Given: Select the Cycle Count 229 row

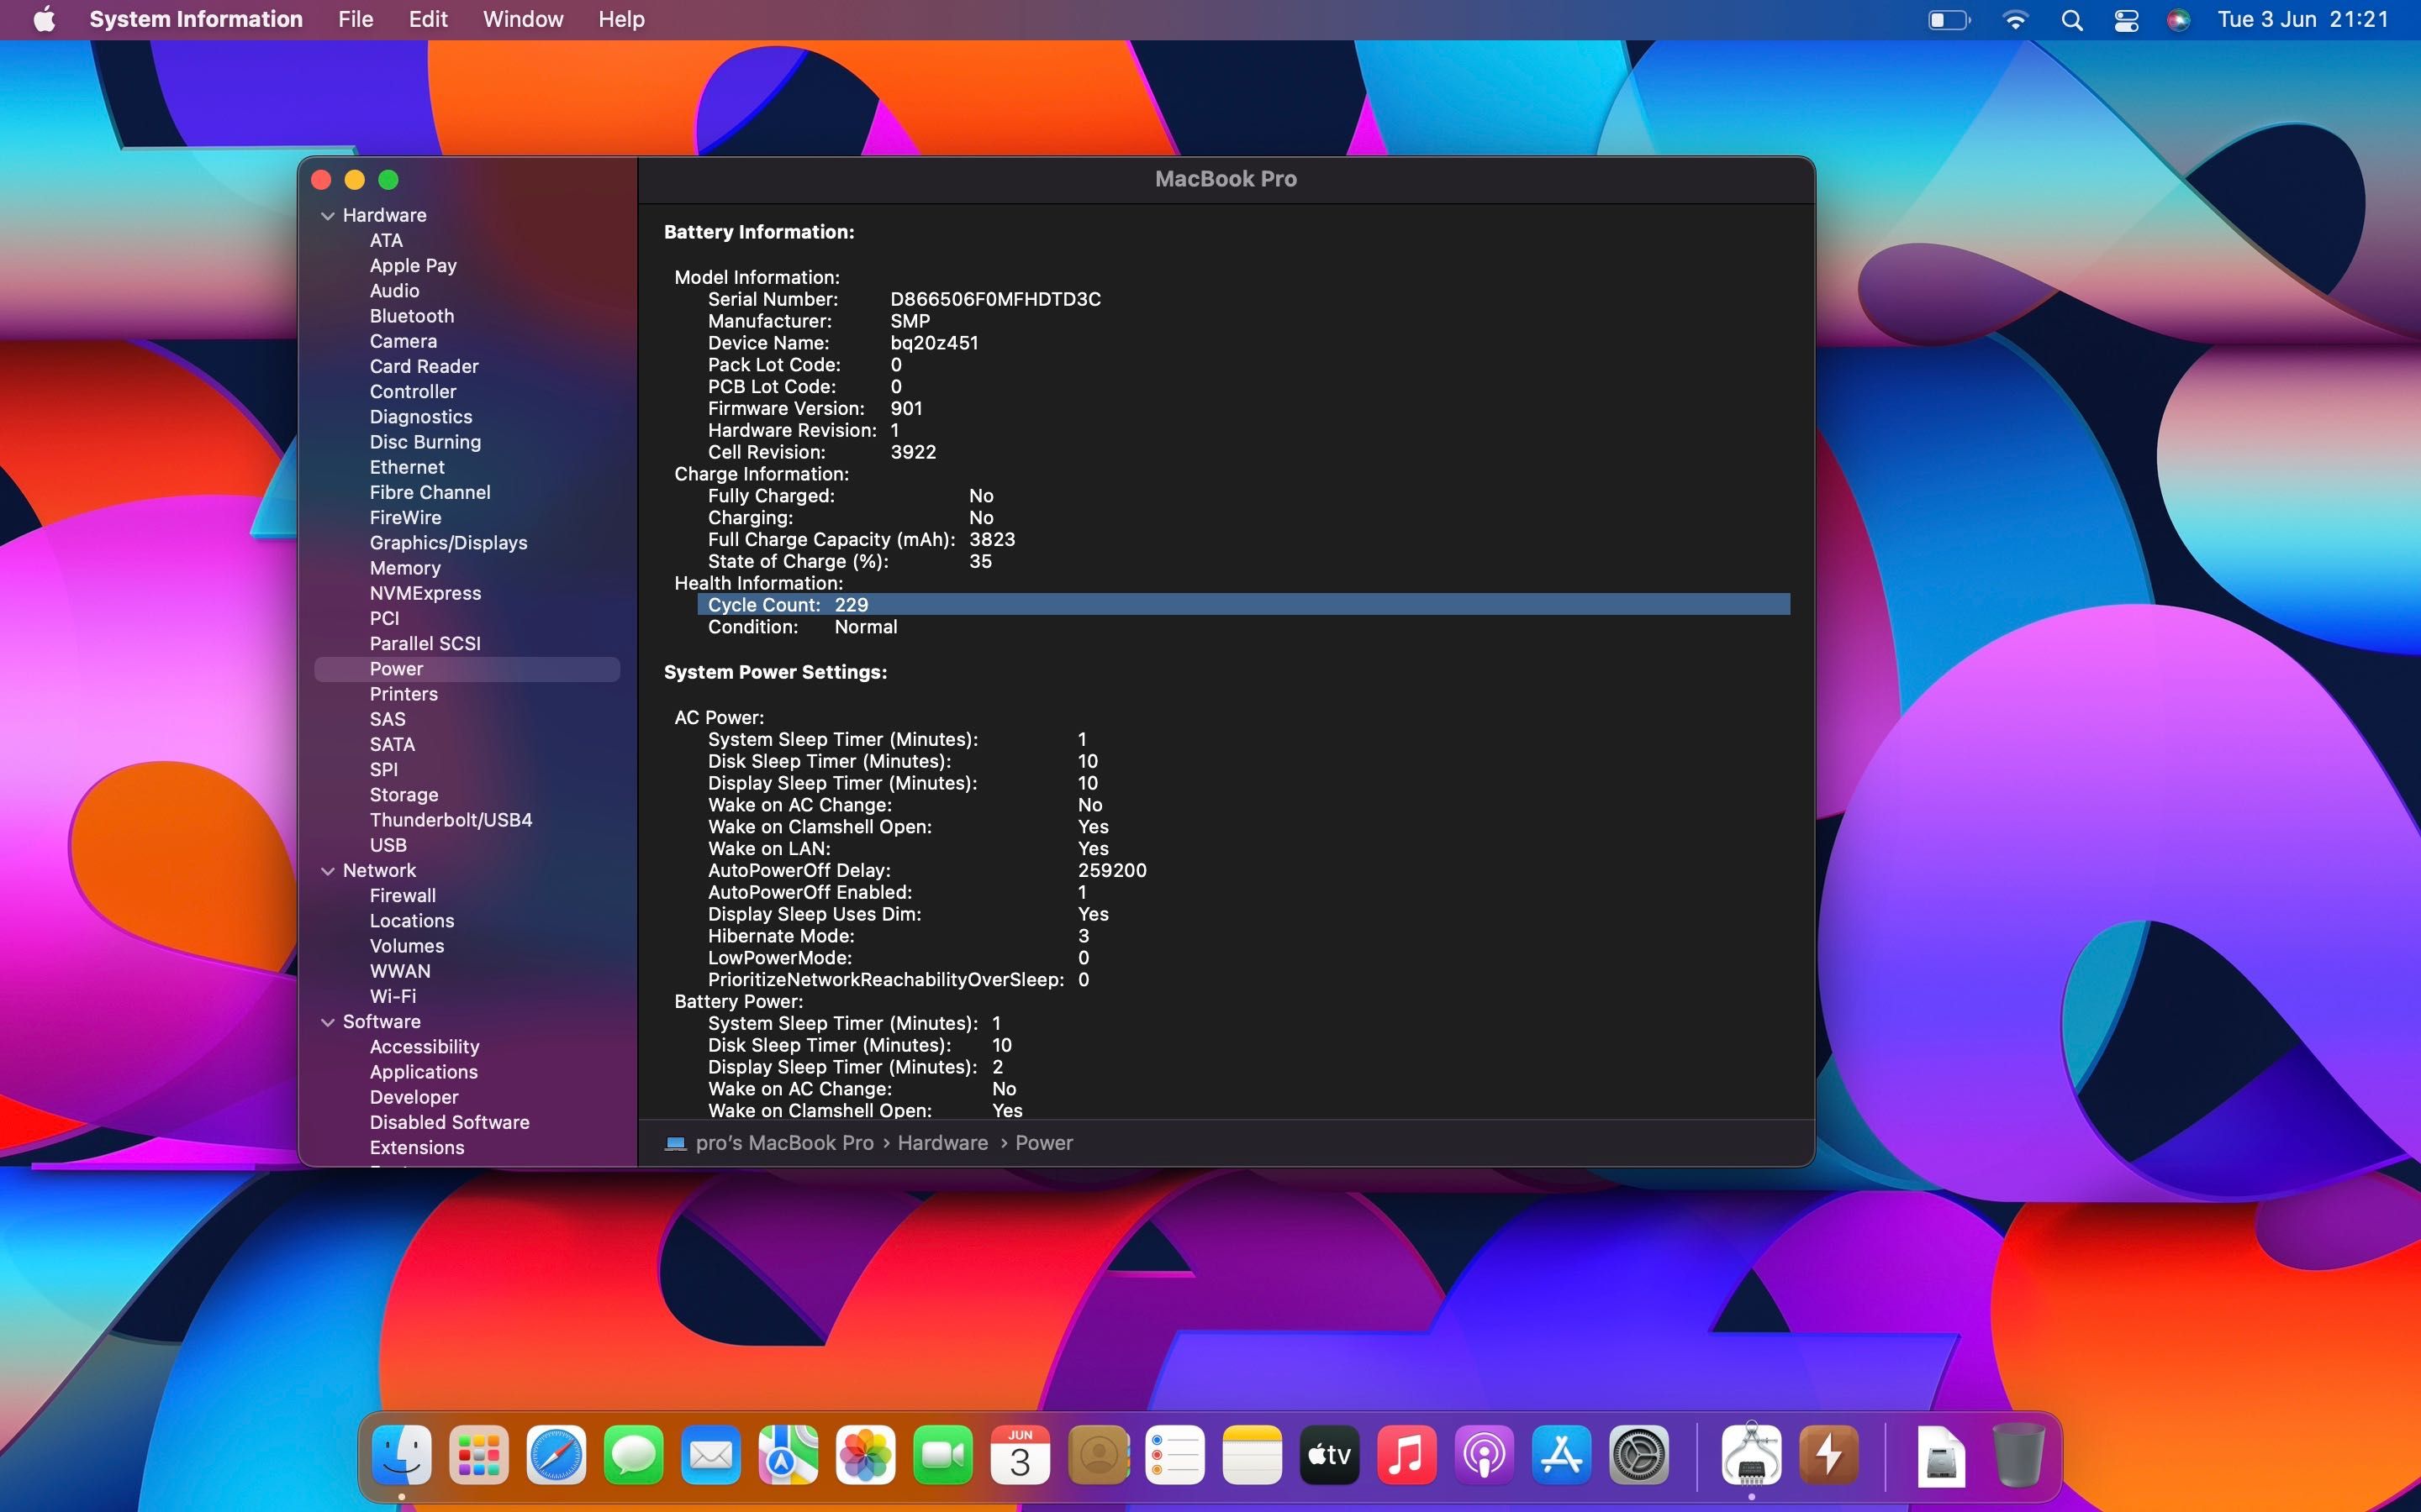Looking at the screenshot, I should pyautogui.click(x=1243, y=605).
